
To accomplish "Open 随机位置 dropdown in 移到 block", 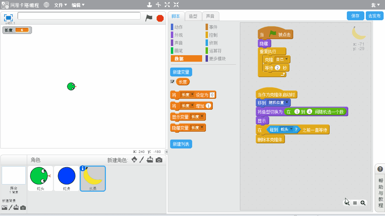I will tap(287, 103).
